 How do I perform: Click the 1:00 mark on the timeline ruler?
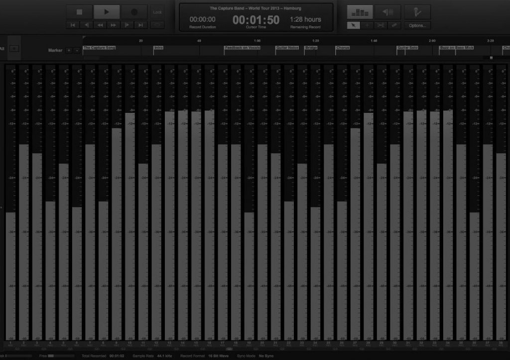point(257,41)
